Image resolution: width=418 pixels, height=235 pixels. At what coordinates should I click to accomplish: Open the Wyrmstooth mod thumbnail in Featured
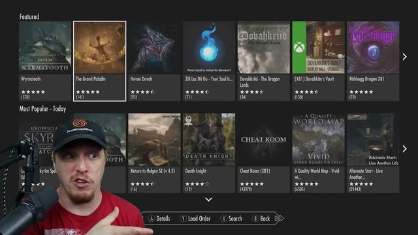point(45,48)
